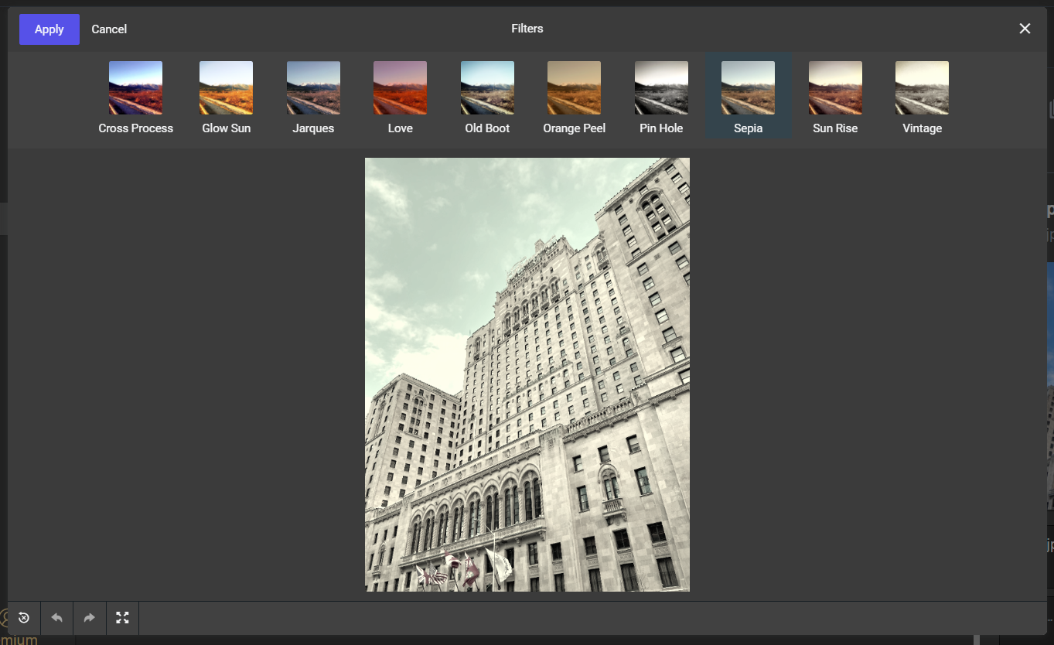Image resolution: width=1054 pixels, height=645 pixels.
Task: Undo the last edit
Action: [x=56, y=618]
